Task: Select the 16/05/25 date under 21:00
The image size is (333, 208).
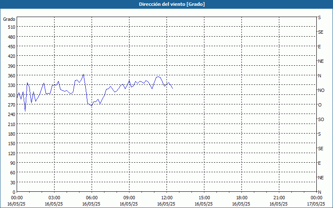Action: point(278,204)
